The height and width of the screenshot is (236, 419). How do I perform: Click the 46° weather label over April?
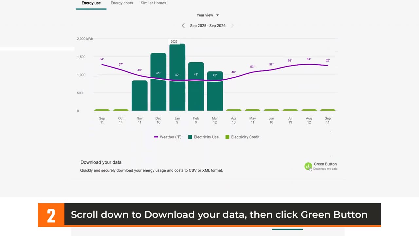click(x=234, y=72)
